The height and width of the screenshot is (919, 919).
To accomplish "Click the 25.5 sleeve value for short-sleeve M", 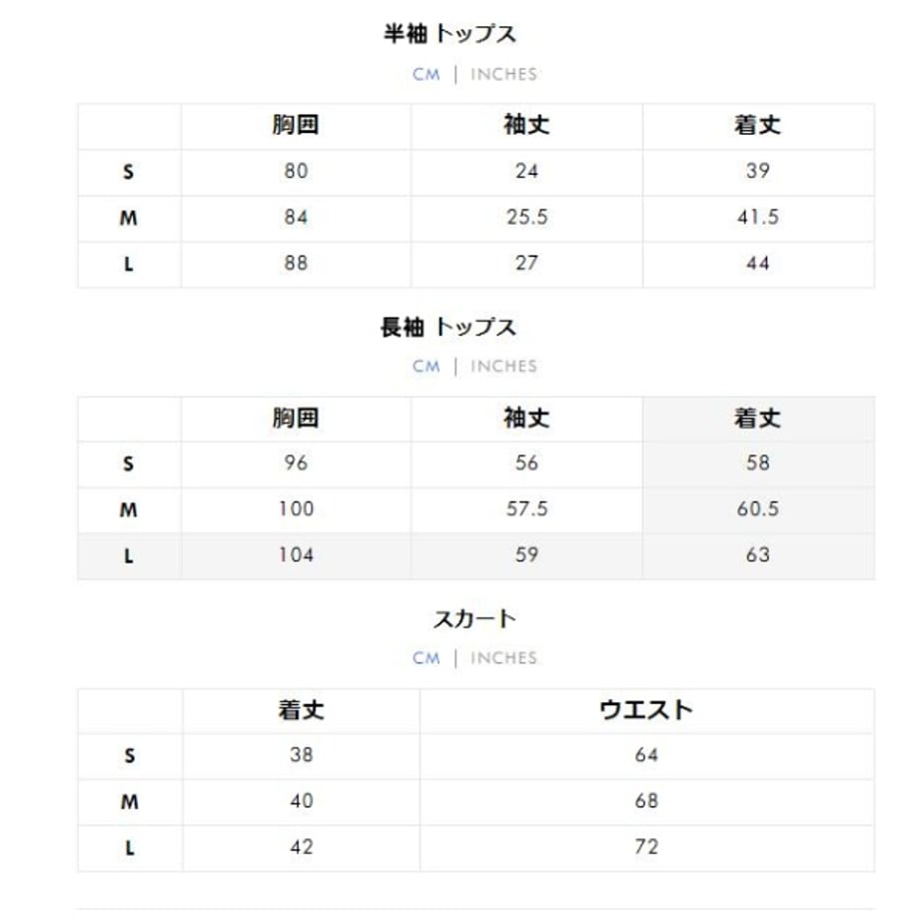I will [526, 218].
